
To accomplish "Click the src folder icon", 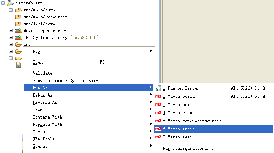I will point(18,45).
